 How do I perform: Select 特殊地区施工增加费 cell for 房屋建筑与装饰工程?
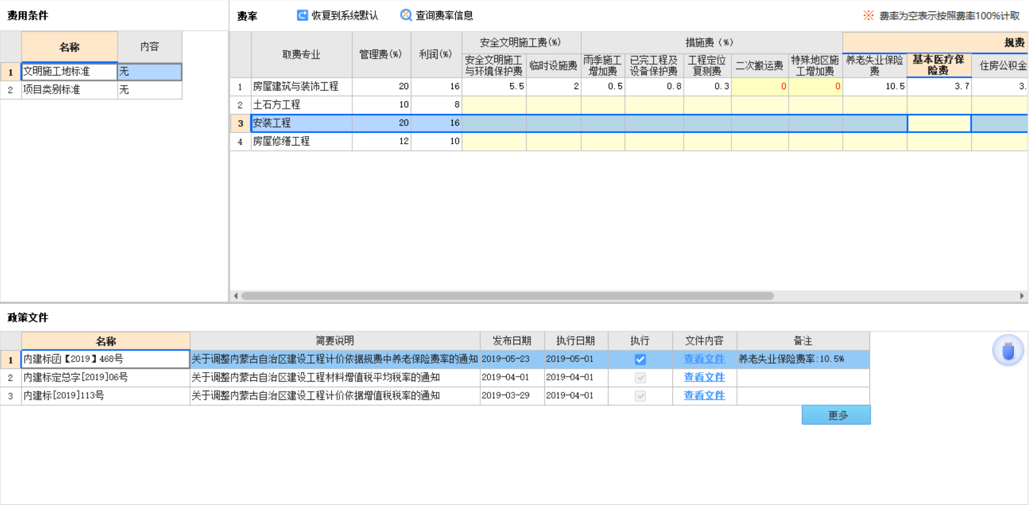point(815,86)
